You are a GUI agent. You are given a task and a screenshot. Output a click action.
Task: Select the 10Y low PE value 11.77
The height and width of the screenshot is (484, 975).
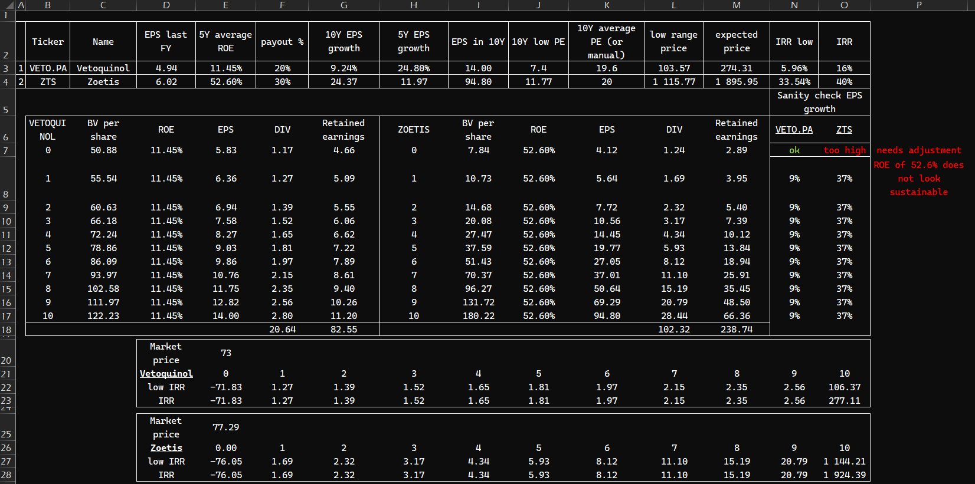[x=538, y=82]
